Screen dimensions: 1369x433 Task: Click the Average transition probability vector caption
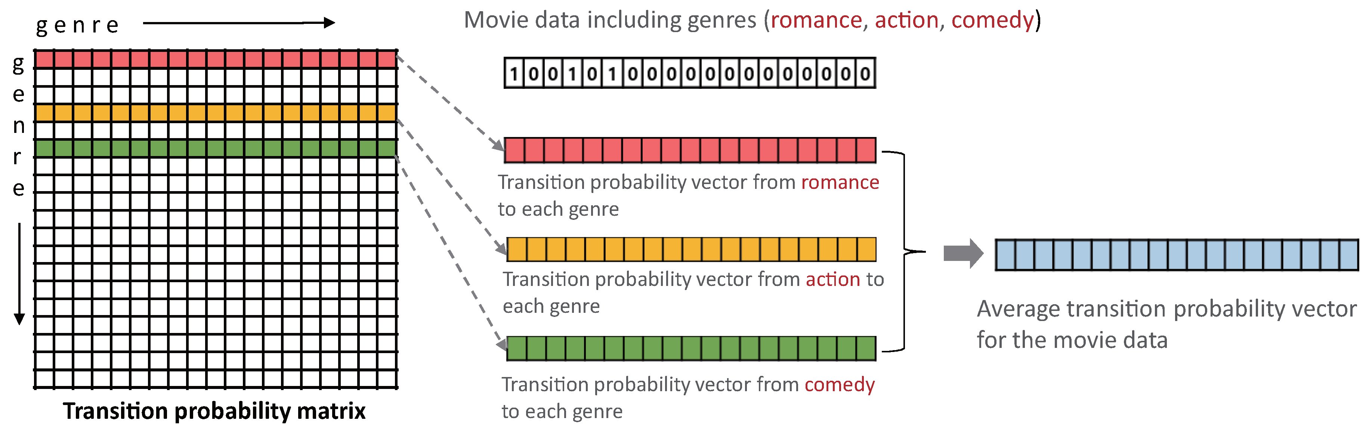point(1166,324)
